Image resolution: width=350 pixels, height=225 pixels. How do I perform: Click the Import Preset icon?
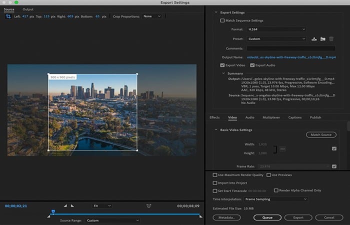(323, 39)
